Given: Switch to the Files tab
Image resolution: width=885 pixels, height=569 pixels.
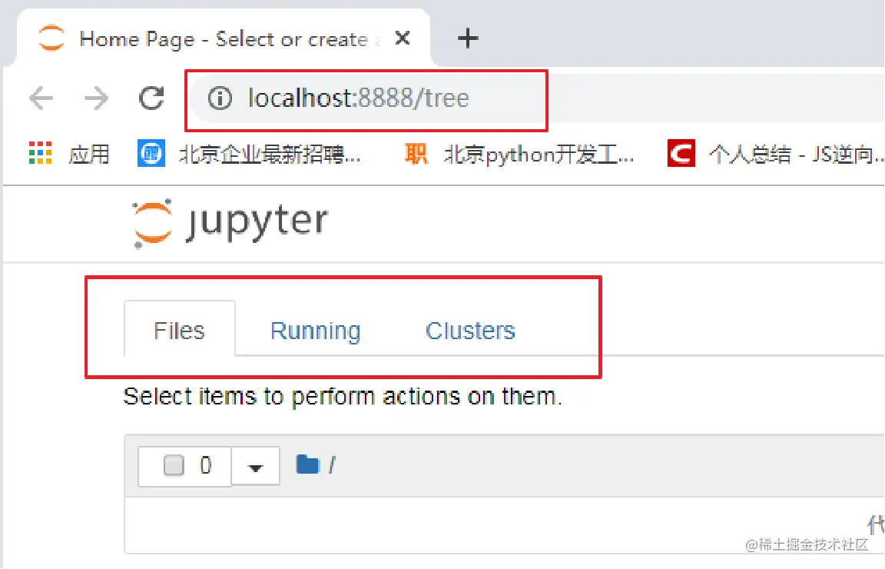Looking at the screenshot, I should 180,330.
